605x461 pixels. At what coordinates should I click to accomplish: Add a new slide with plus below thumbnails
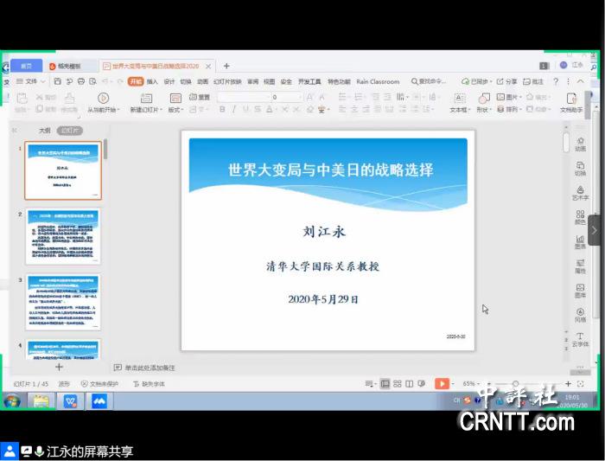[59, 367]
